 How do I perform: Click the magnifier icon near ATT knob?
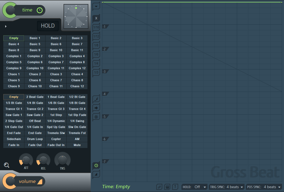click(x=7, y=165)
